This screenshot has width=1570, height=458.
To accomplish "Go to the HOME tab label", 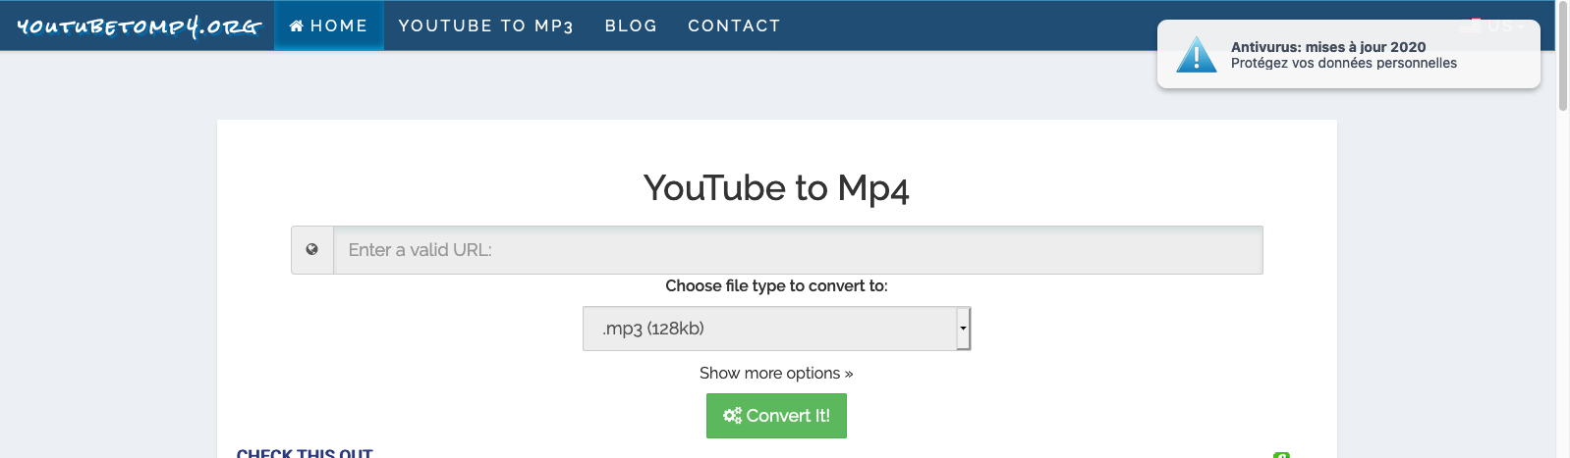I will click(339, 26).
